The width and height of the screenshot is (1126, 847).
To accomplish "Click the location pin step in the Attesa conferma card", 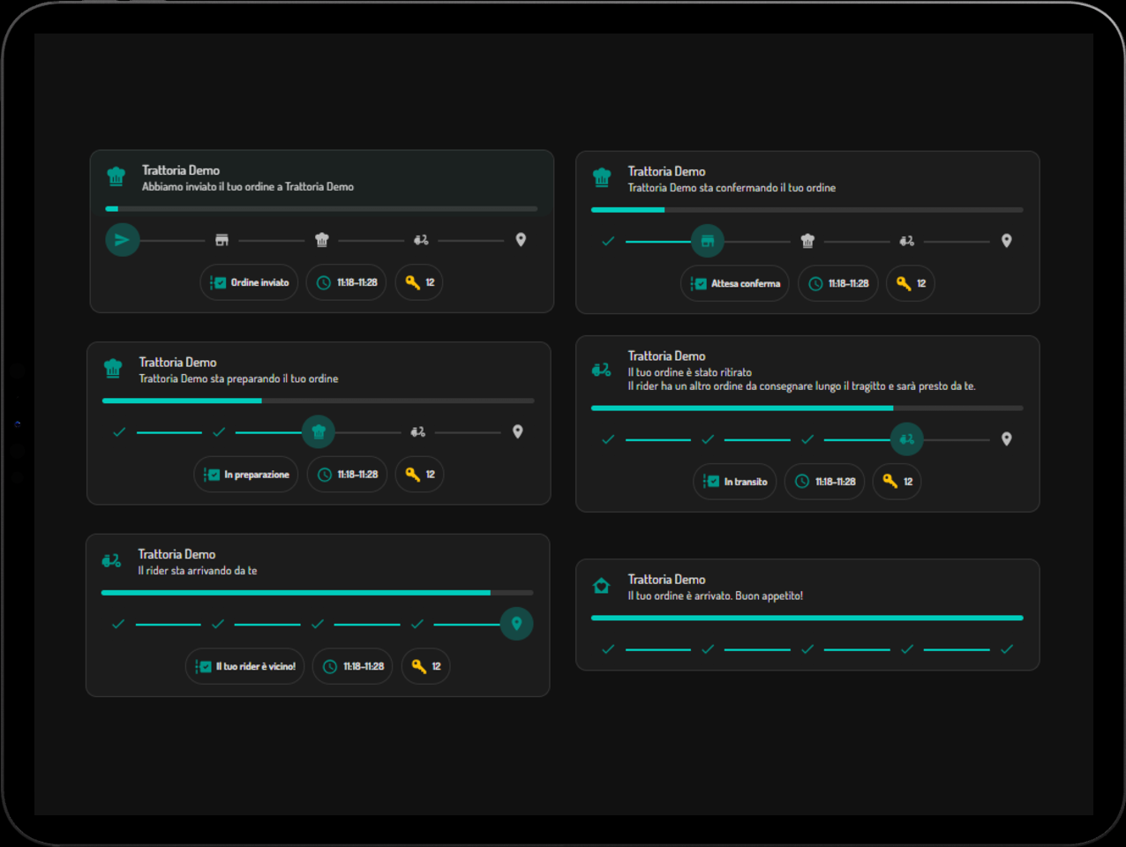I will pos(1006,241).
